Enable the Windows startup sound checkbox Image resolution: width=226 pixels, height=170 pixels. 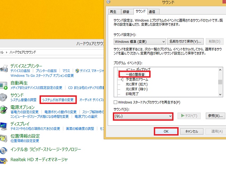[x=116, y=102]
